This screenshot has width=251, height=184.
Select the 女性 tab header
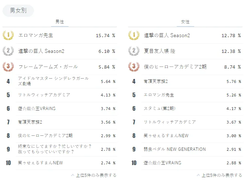pos(185,22)
